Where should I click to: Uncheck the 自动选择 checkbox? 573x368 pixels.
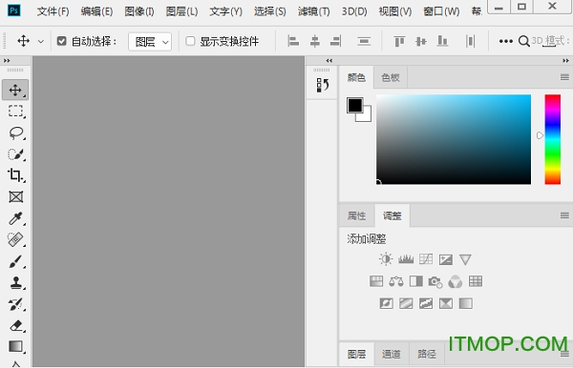[x=61, y=41]
